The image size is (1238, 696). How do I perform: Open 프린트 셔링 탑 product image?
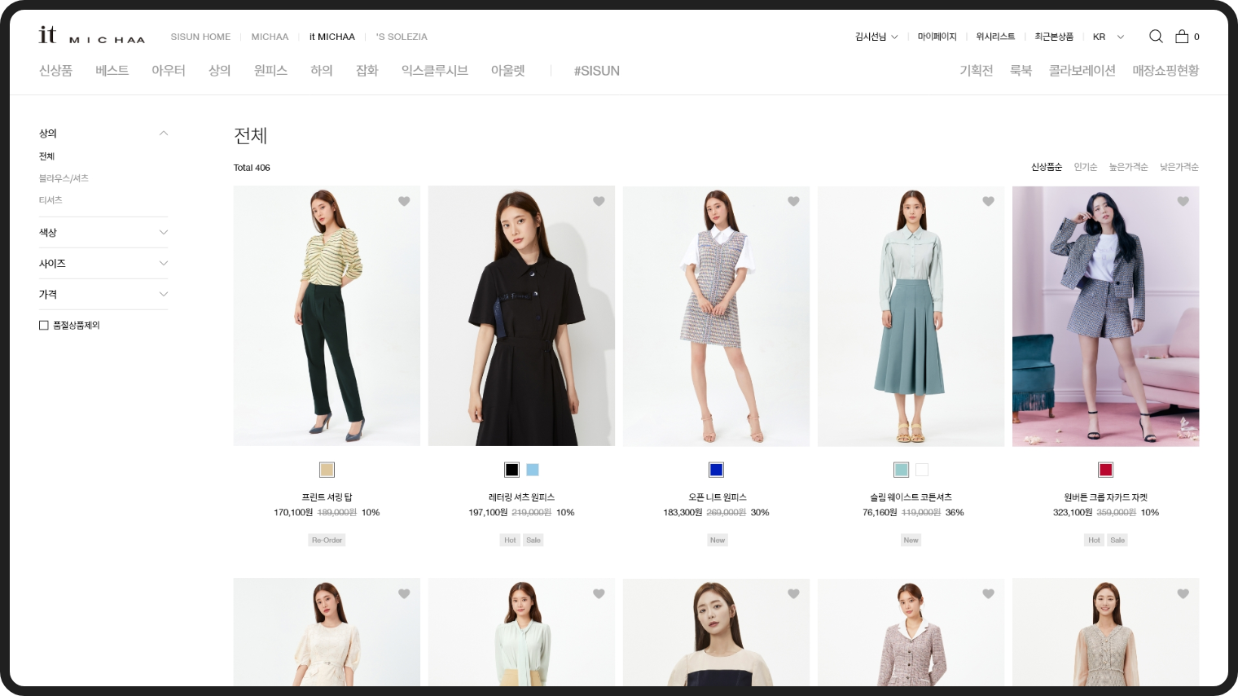point(327,316)
